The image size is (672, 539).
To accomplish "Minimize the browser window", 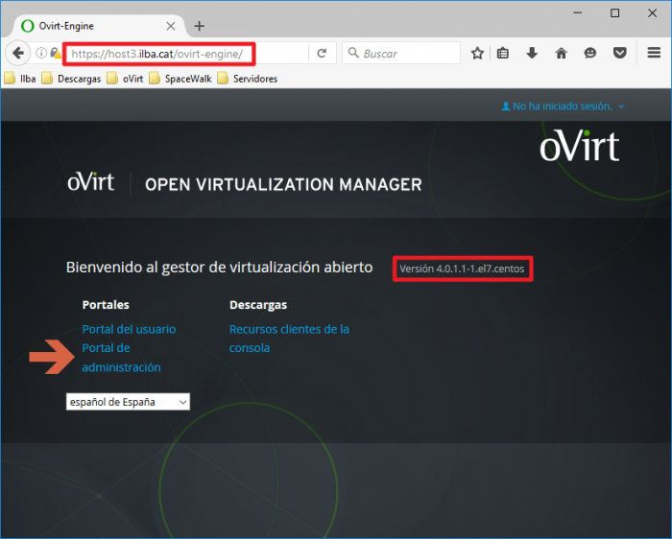I will [578, 13].
